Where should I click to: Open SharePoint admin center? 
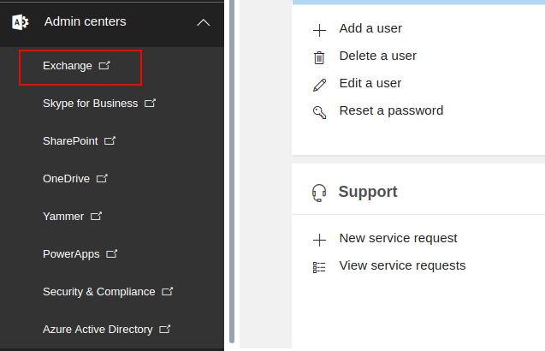click(x=70, y=141)
